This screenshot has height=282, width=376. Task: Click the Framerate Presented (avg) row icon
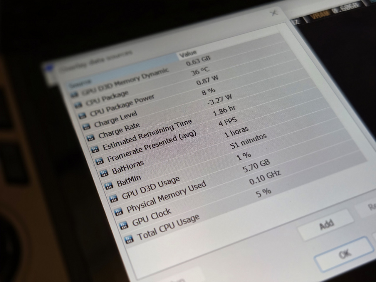[x=99, y=161]
